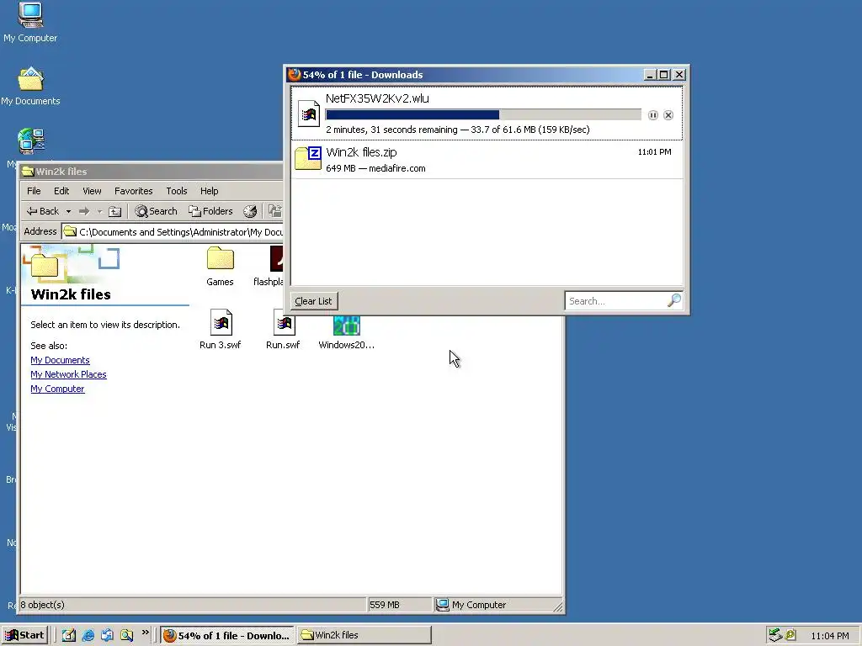The height and width of the screenshot is (646, 862).
Task: Go Back in the Win2k files window
Action: pyautogui.click(x=43, y=211)
